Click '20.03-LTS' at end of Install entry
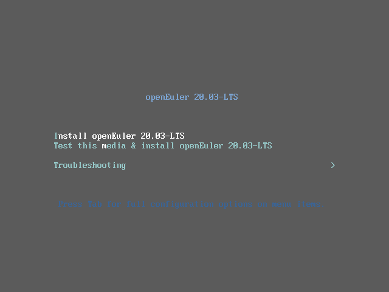This screenshot has height=292, width=389. 162,136
